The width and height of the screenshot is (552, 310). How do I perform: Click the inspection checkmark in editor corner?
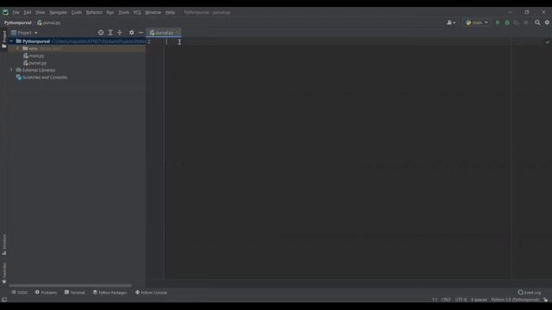click(548, 42)
